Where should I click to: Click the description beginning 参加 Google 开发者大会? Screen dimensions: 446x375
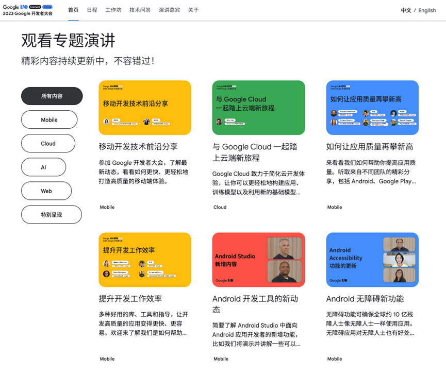pos(143,172)
